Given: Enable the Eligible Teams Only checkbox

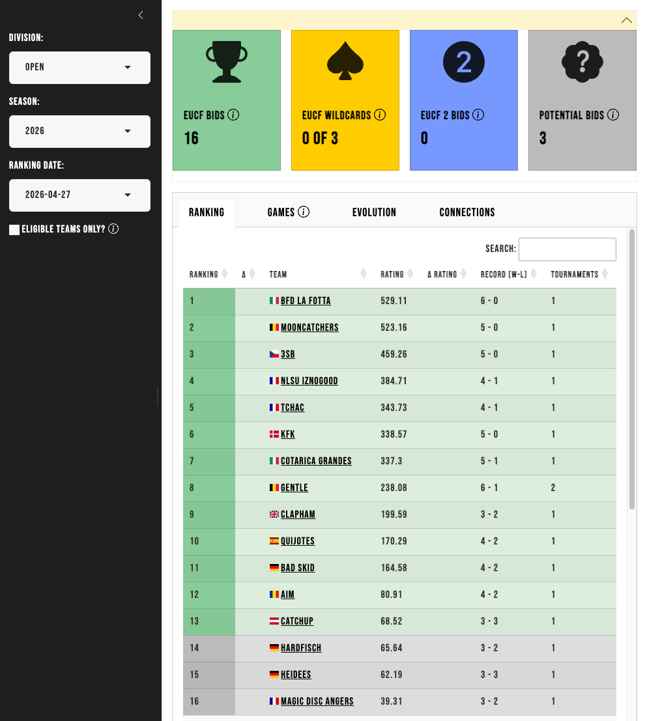Looking at the screenshot, I should (14, 229).
